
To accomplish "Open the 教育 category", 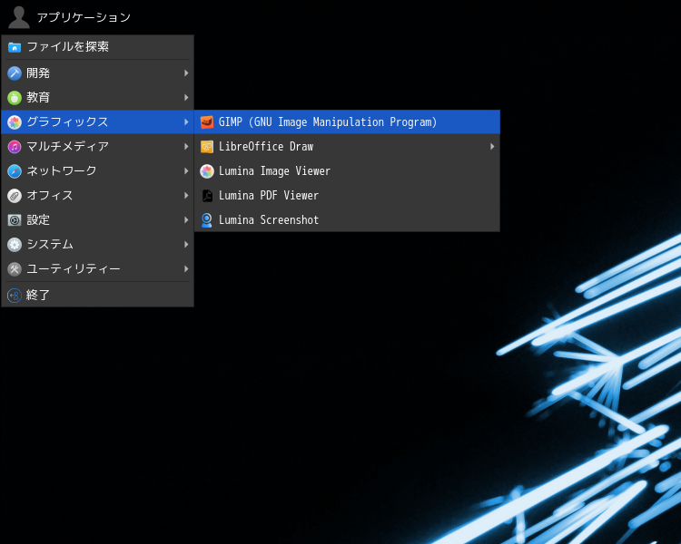I will point(98,98).
